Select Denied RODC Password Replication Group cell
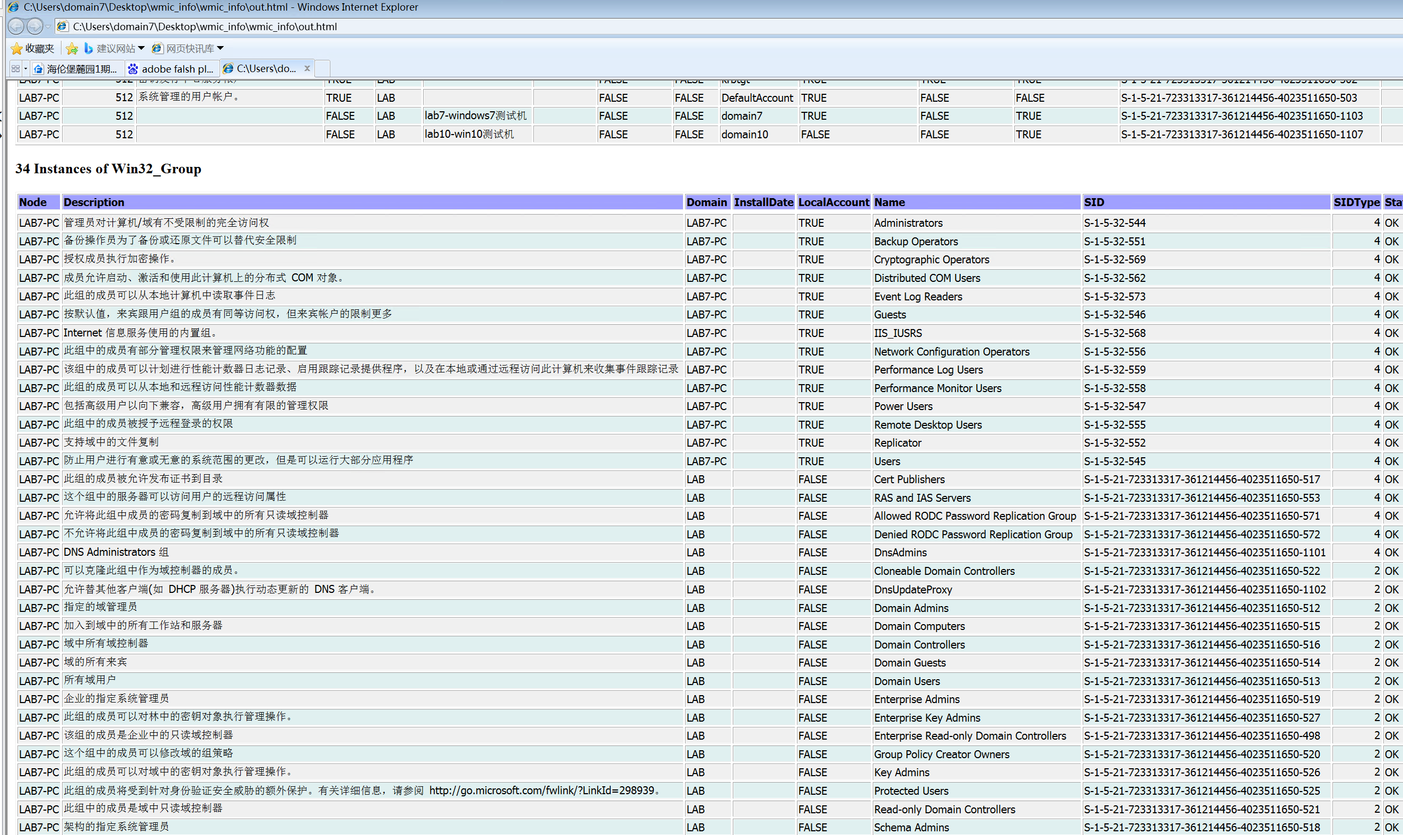 [x=976, y=535]
